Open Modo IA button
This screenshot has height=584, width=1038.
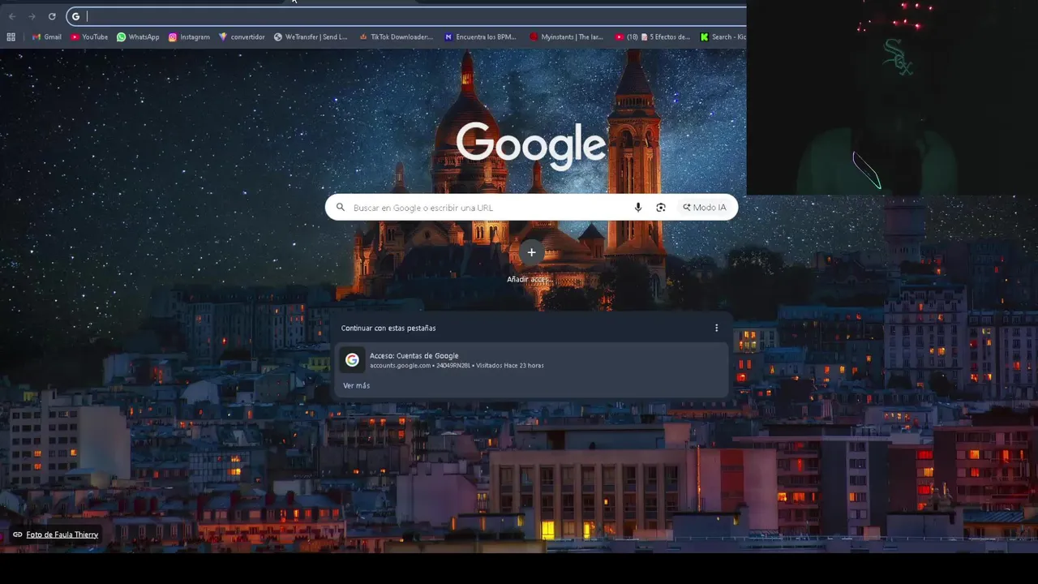[705, 208]
